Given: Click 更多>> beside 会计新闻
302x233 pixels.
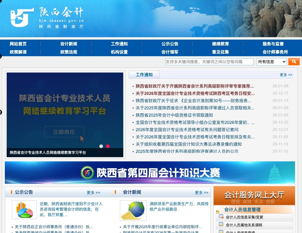Looking at the screenshot, I should coord(201,192).
